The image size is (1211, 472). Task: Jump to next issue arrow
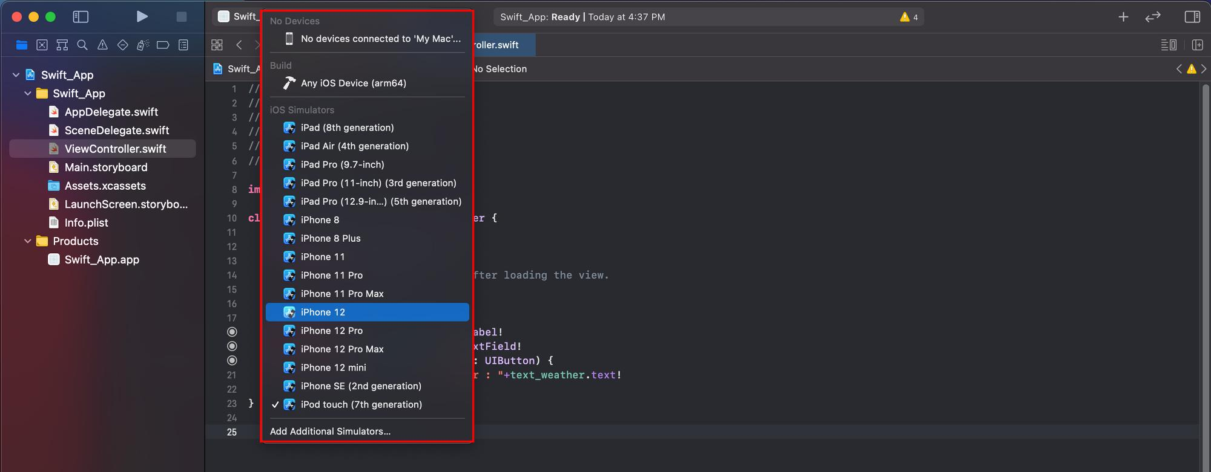[x=1204, y=69]
